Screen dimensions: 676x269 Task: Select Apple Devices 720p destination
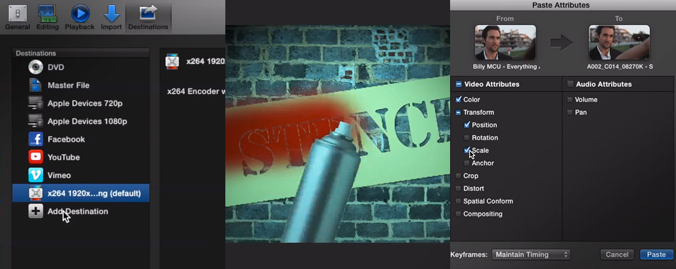85,104
